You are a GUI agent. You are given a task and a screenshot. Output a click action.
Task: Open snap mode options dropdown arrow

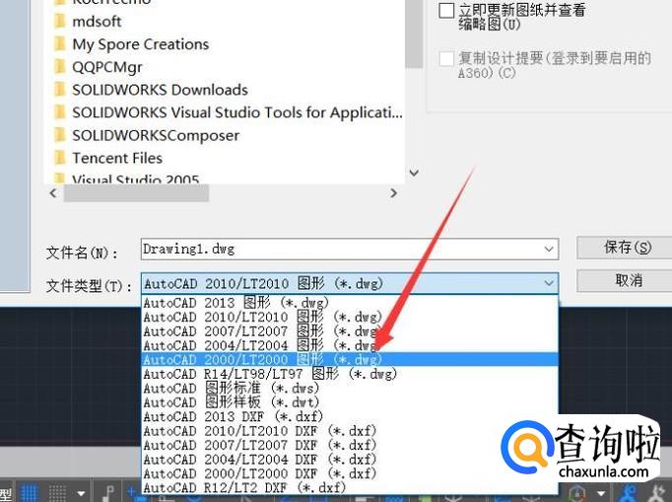pos(81,494)
